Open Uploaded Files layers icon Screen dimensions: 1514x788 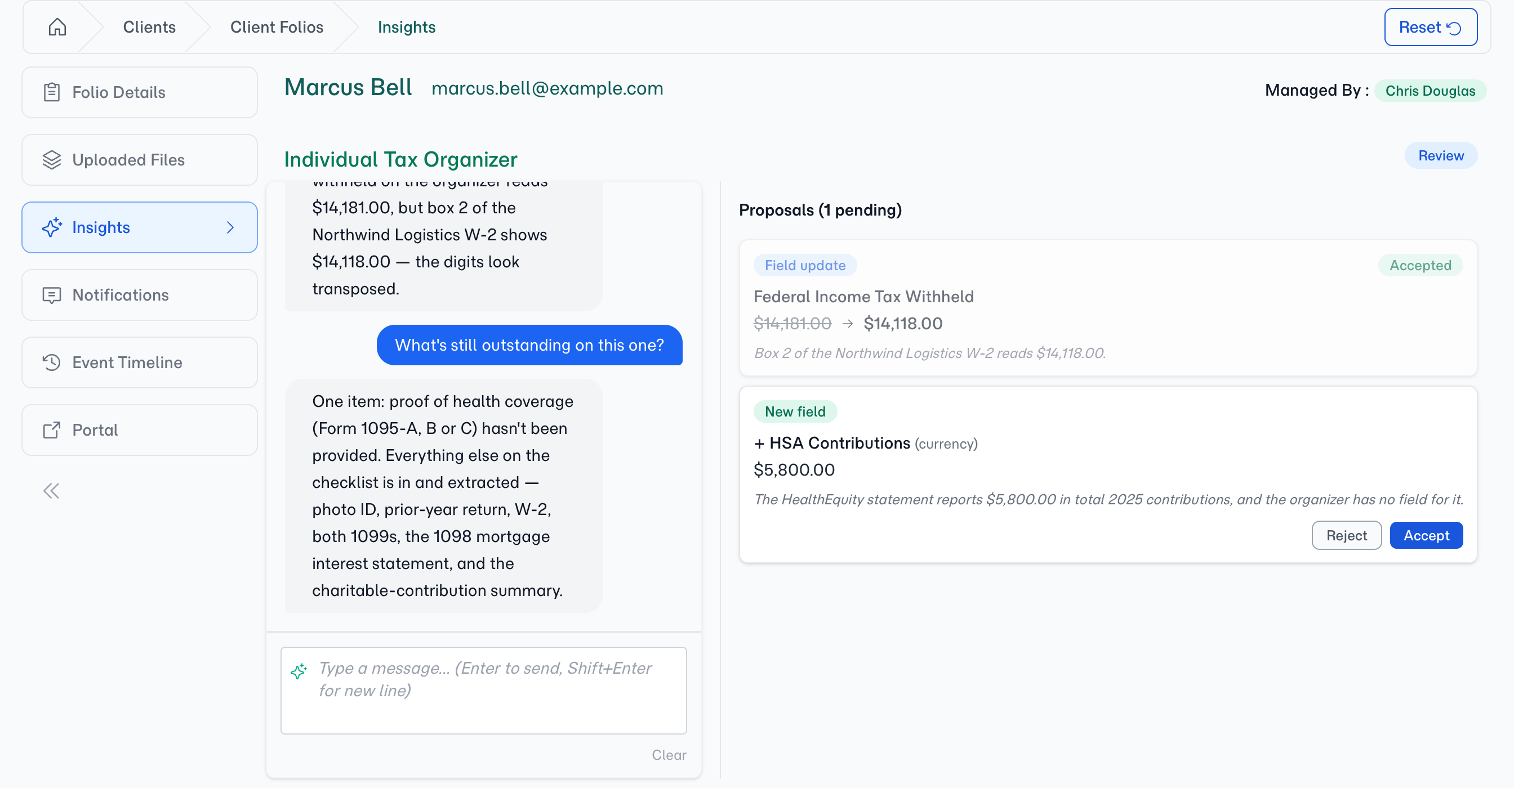pyautogui.click(x=52, y=160)
